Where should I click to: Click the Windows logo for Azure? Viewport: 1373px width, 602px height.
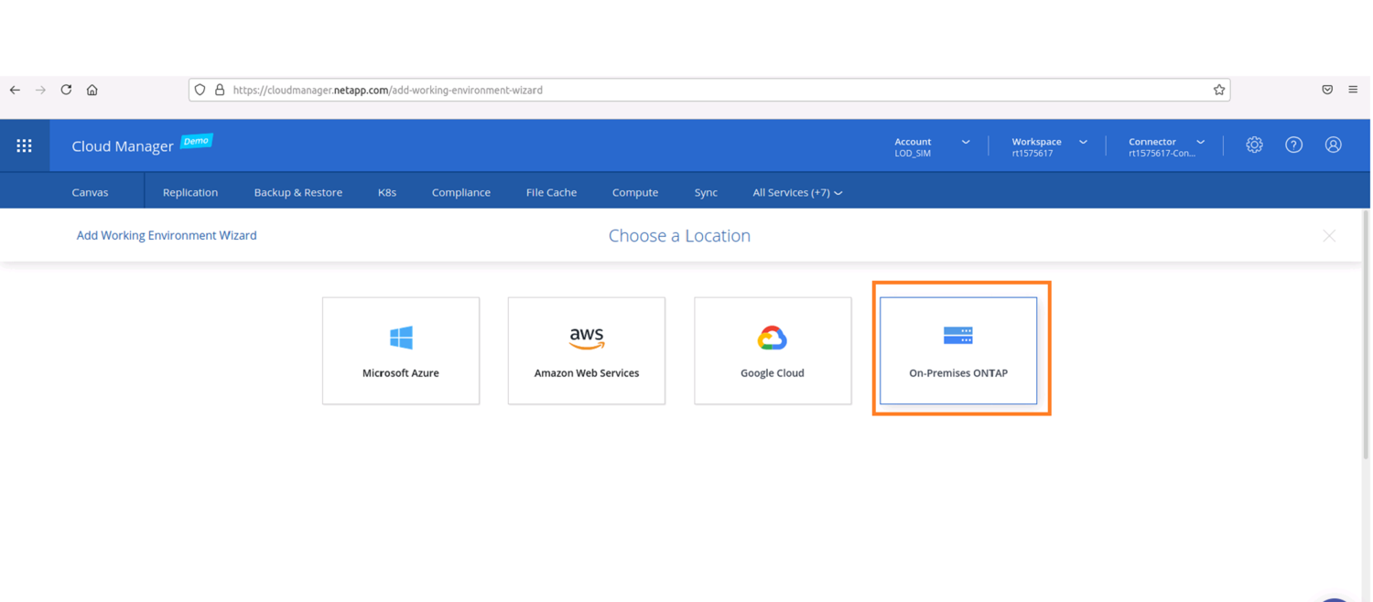coord(401,338)
